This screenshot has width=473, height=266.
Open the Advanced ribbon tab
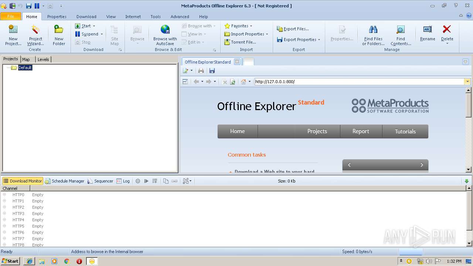point(180,17)
